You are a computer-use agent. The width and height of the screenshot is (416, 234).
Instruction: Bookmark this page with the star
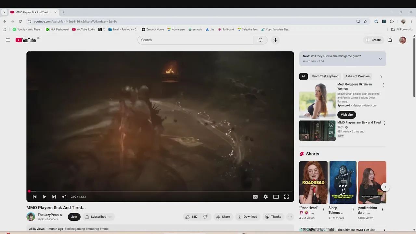click(x=365, y=21)
